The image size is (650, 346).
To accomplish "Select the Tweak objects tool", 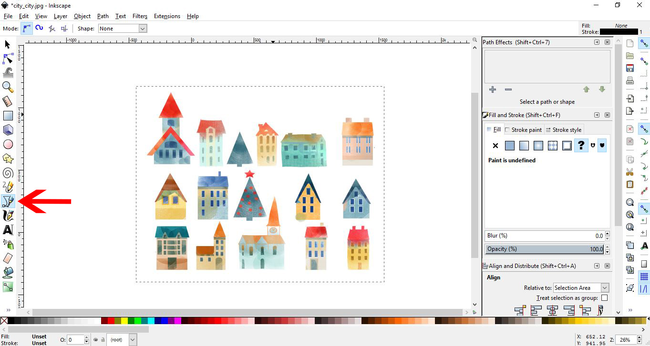I will pos(8,72).
